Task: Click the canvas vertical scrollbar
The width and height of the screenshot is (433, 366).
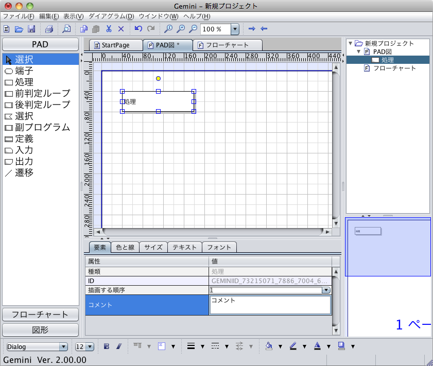Action: (336, 146)
